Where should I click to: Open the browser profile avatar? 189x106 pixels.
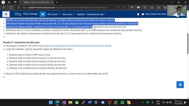3,2
